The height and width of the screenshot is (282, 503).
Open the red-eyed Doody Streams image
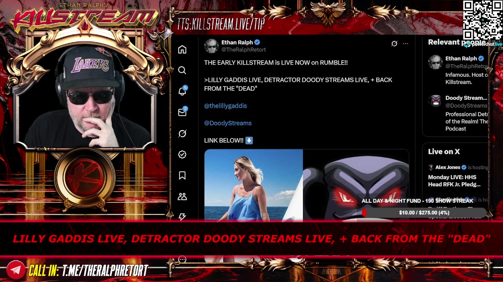pos(356,185)
